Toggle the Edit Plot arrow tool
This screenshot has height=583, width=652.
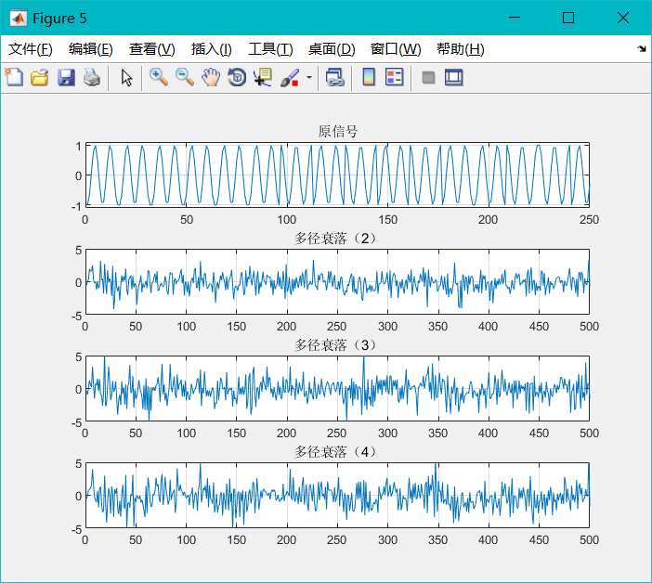[x=126, y=78]
